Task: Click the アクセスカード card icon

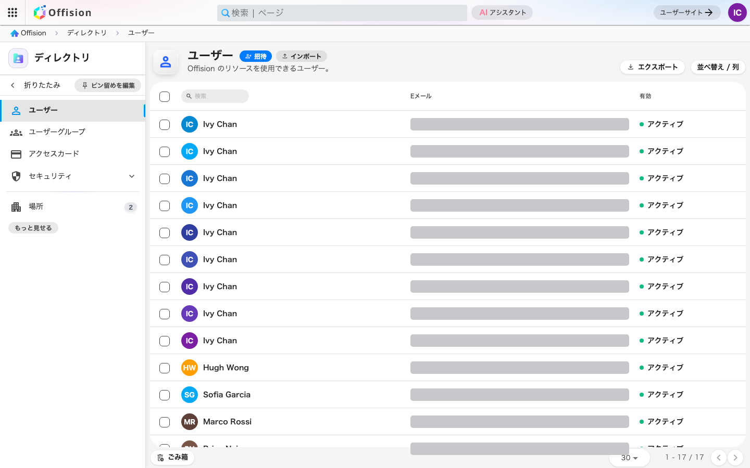Action: tap(16, 154)
